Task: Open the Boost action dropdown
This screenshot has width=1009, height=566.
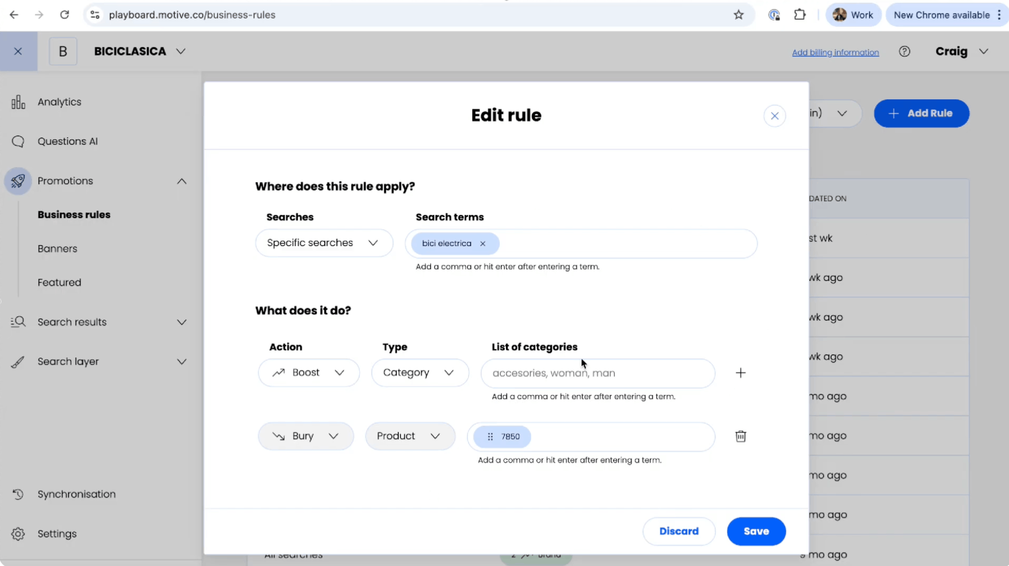Action: (x=309, y=372)
